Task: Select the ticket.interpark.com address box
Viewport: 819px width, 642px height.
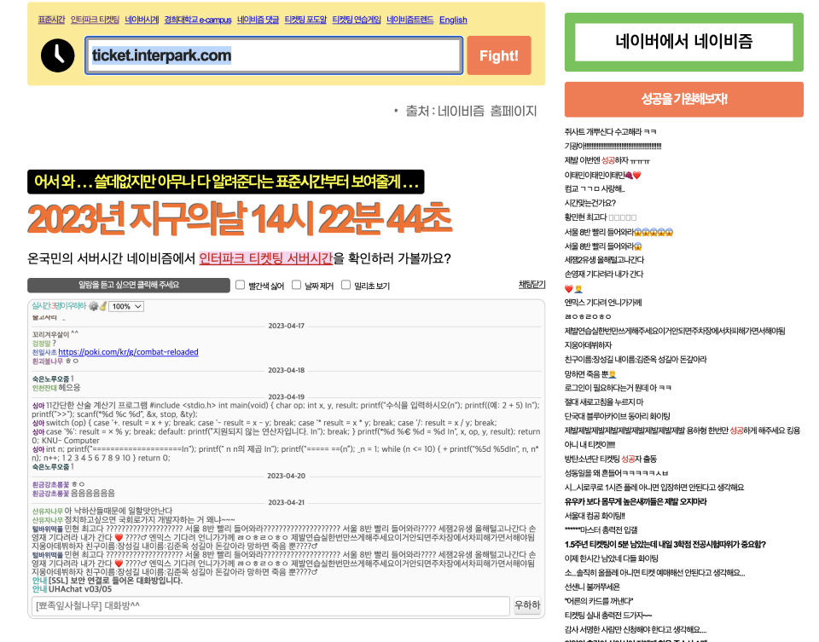Action: coord(273,55)
